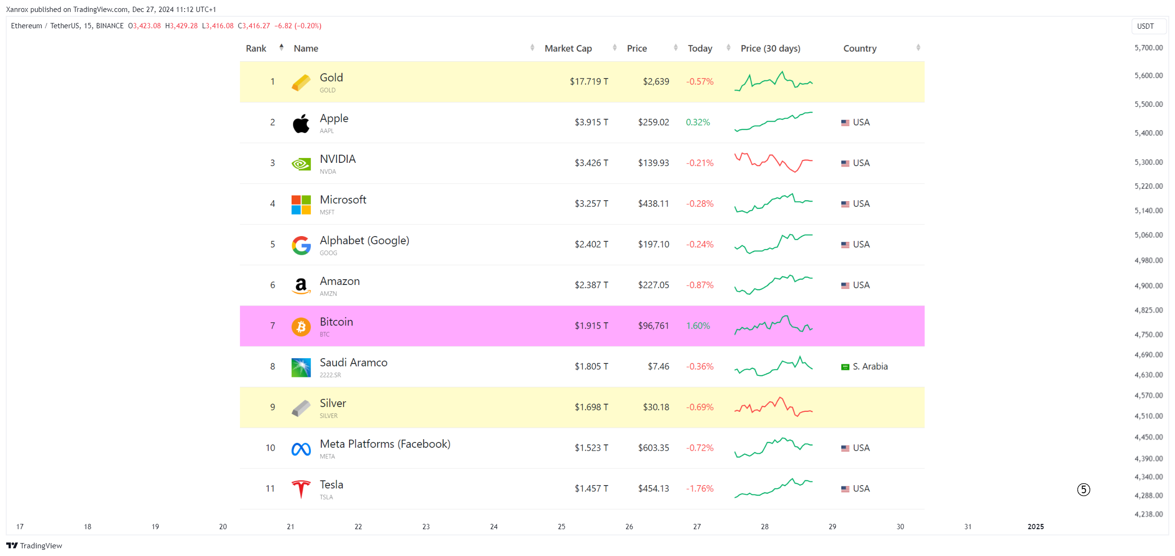Click the Tesla logo icon

pyautogui.click(x=301, y=489)
